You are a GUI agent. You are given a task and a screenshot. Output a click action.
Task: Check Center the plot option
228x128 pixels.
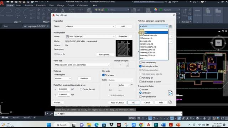(81, 89)
